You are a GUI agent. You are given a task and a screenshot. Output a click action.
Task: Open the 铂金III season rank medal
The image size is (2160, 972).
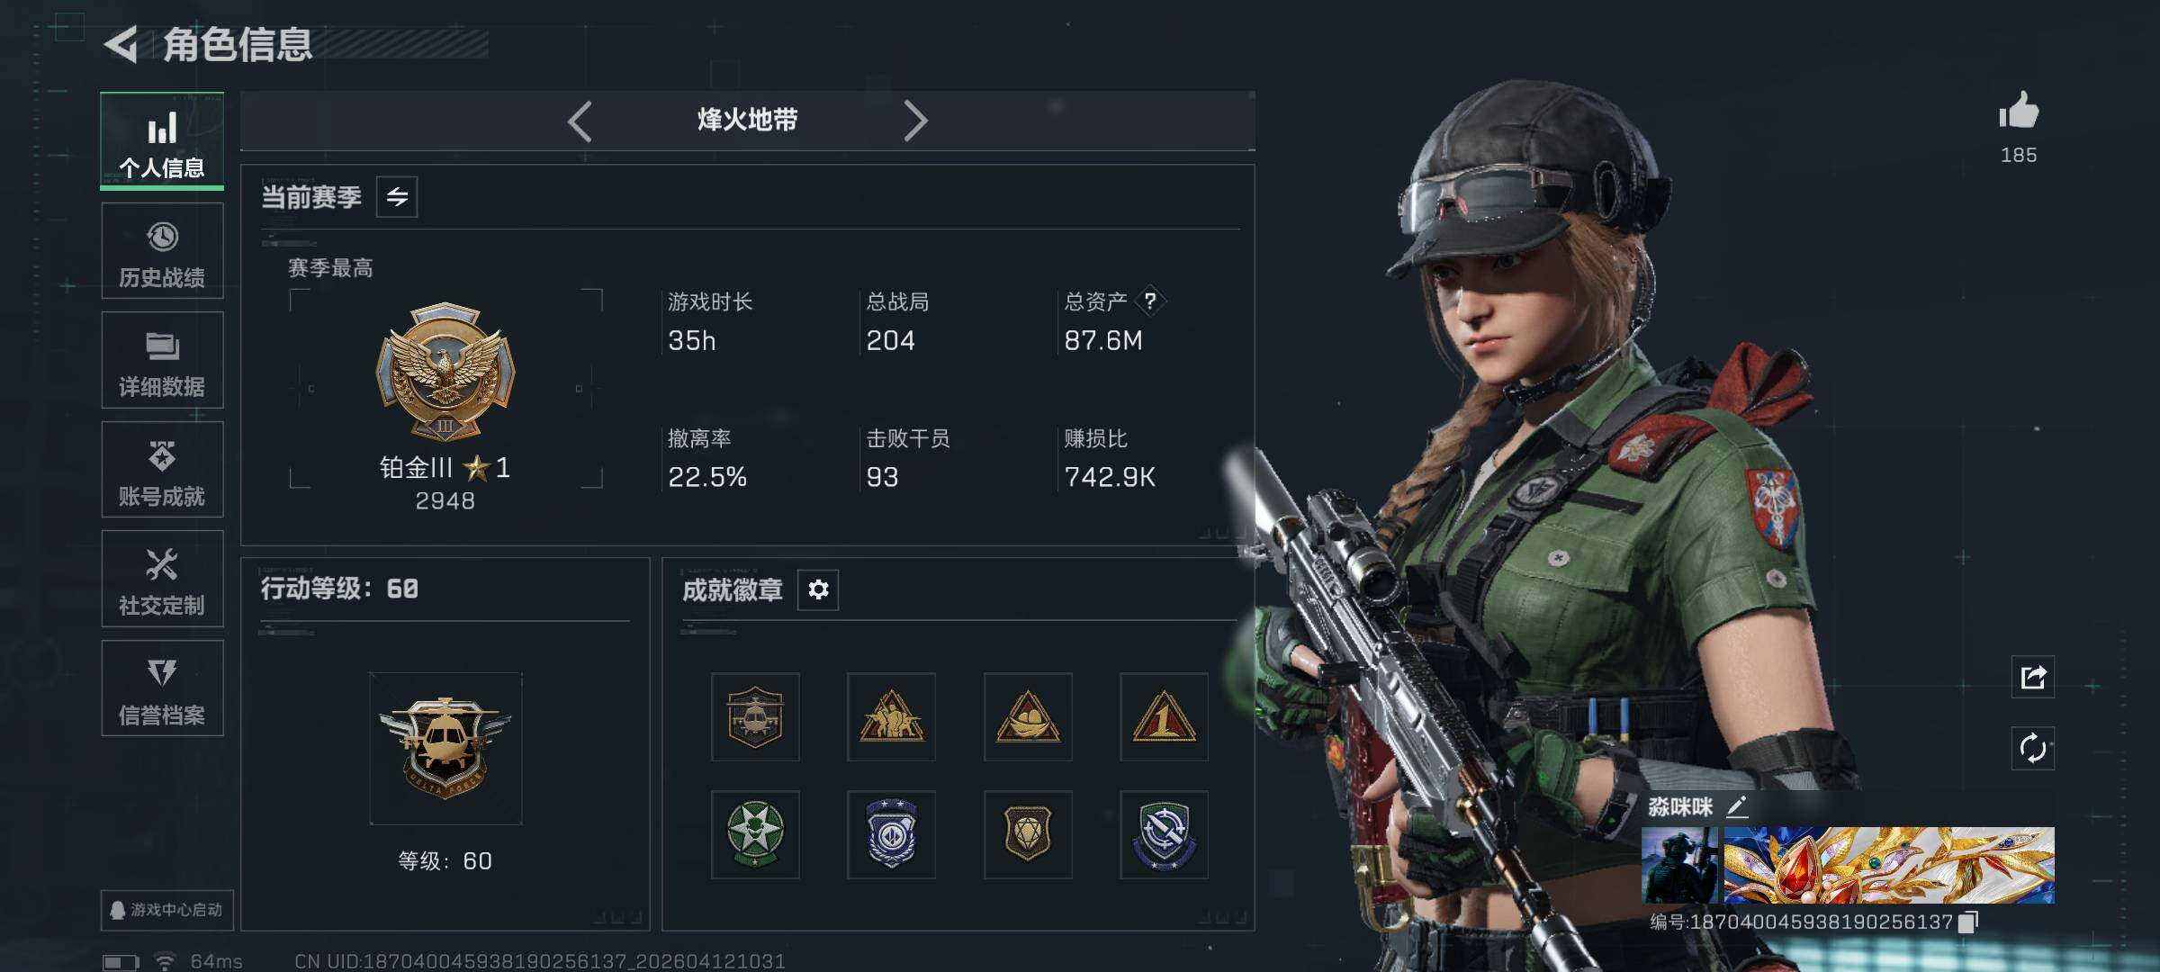point(445,371)
